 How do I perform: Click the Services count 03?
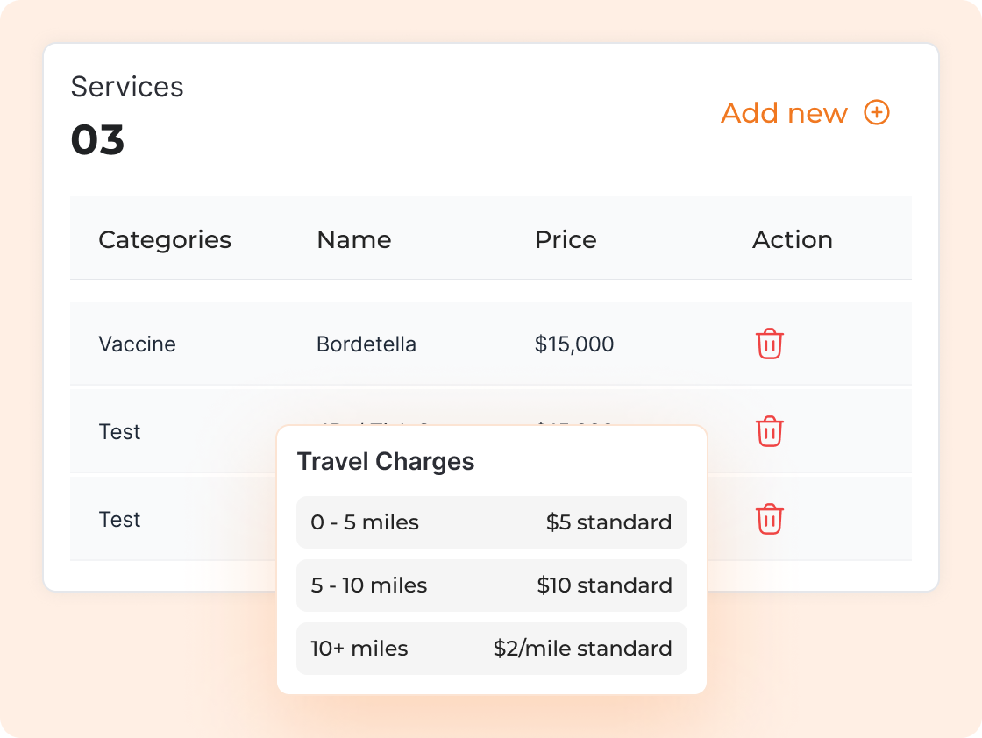point(97,140)
